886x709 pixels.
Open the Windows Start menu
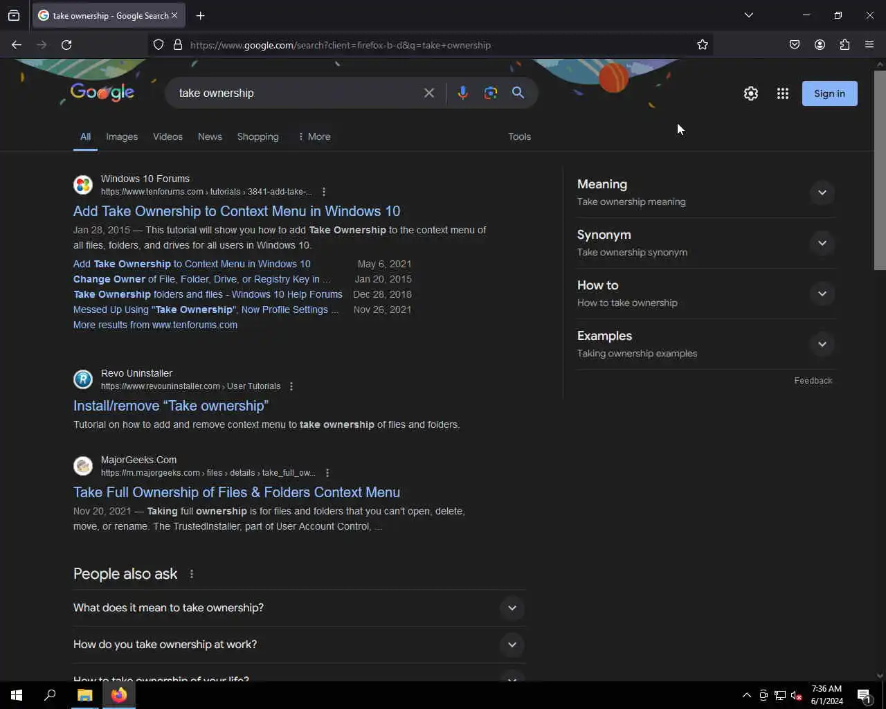click(x=17, y=695)
